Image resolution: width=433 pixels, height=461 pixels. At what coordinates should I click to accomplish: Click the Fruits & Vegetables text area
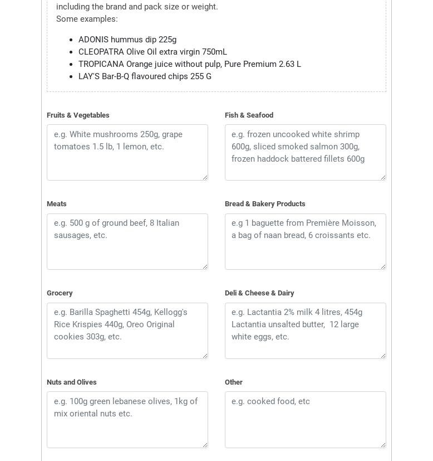[x=127, y=152]
